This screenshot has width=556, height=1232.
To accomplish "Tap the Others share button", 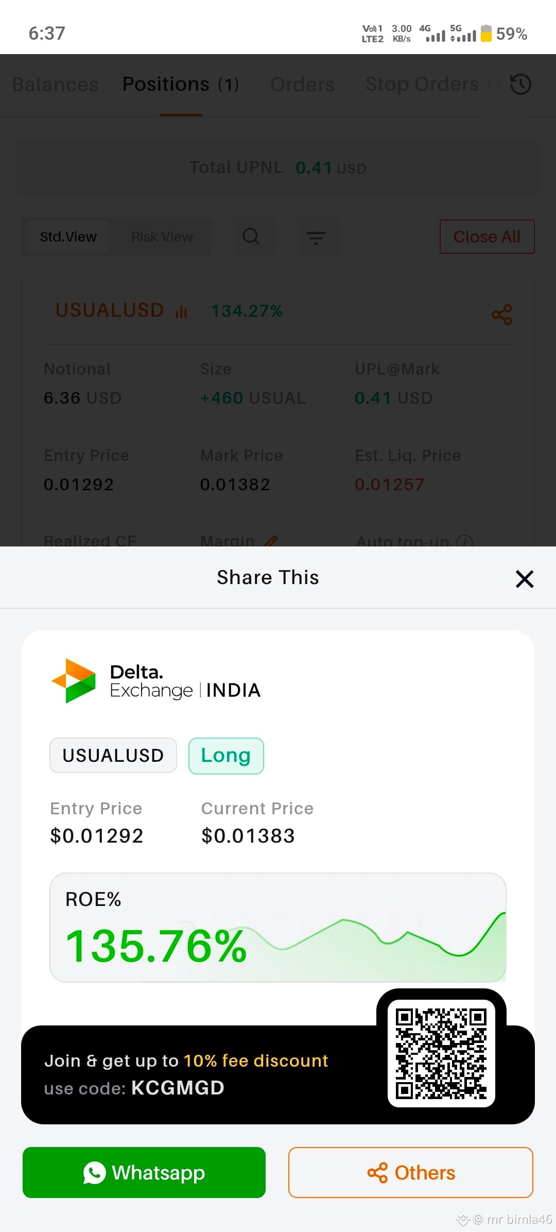I will [x=410, y=1172].
